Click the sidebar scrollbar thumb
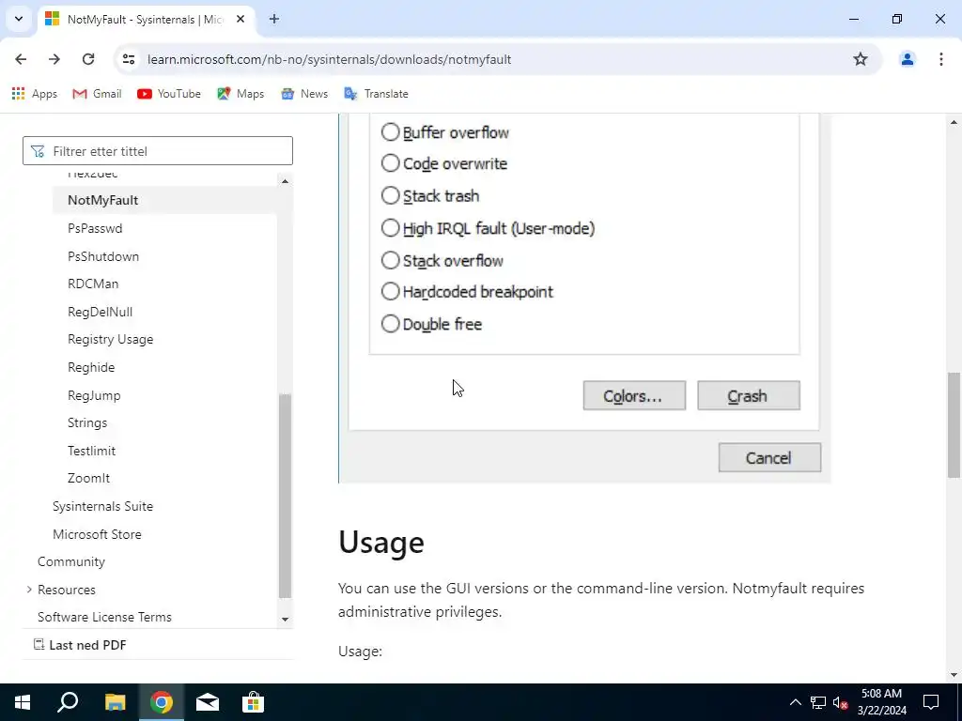The width and height of the screenshot is (962, 721). pos(285,496)
